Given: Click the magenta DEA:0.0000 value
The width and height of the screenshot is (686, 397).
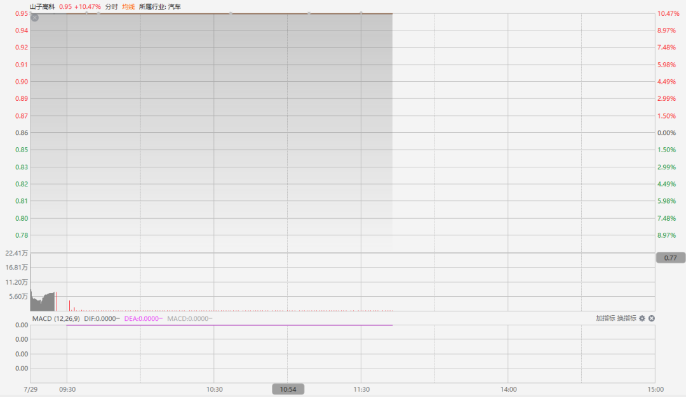Looking at the screenshot, I should point(144,319).
